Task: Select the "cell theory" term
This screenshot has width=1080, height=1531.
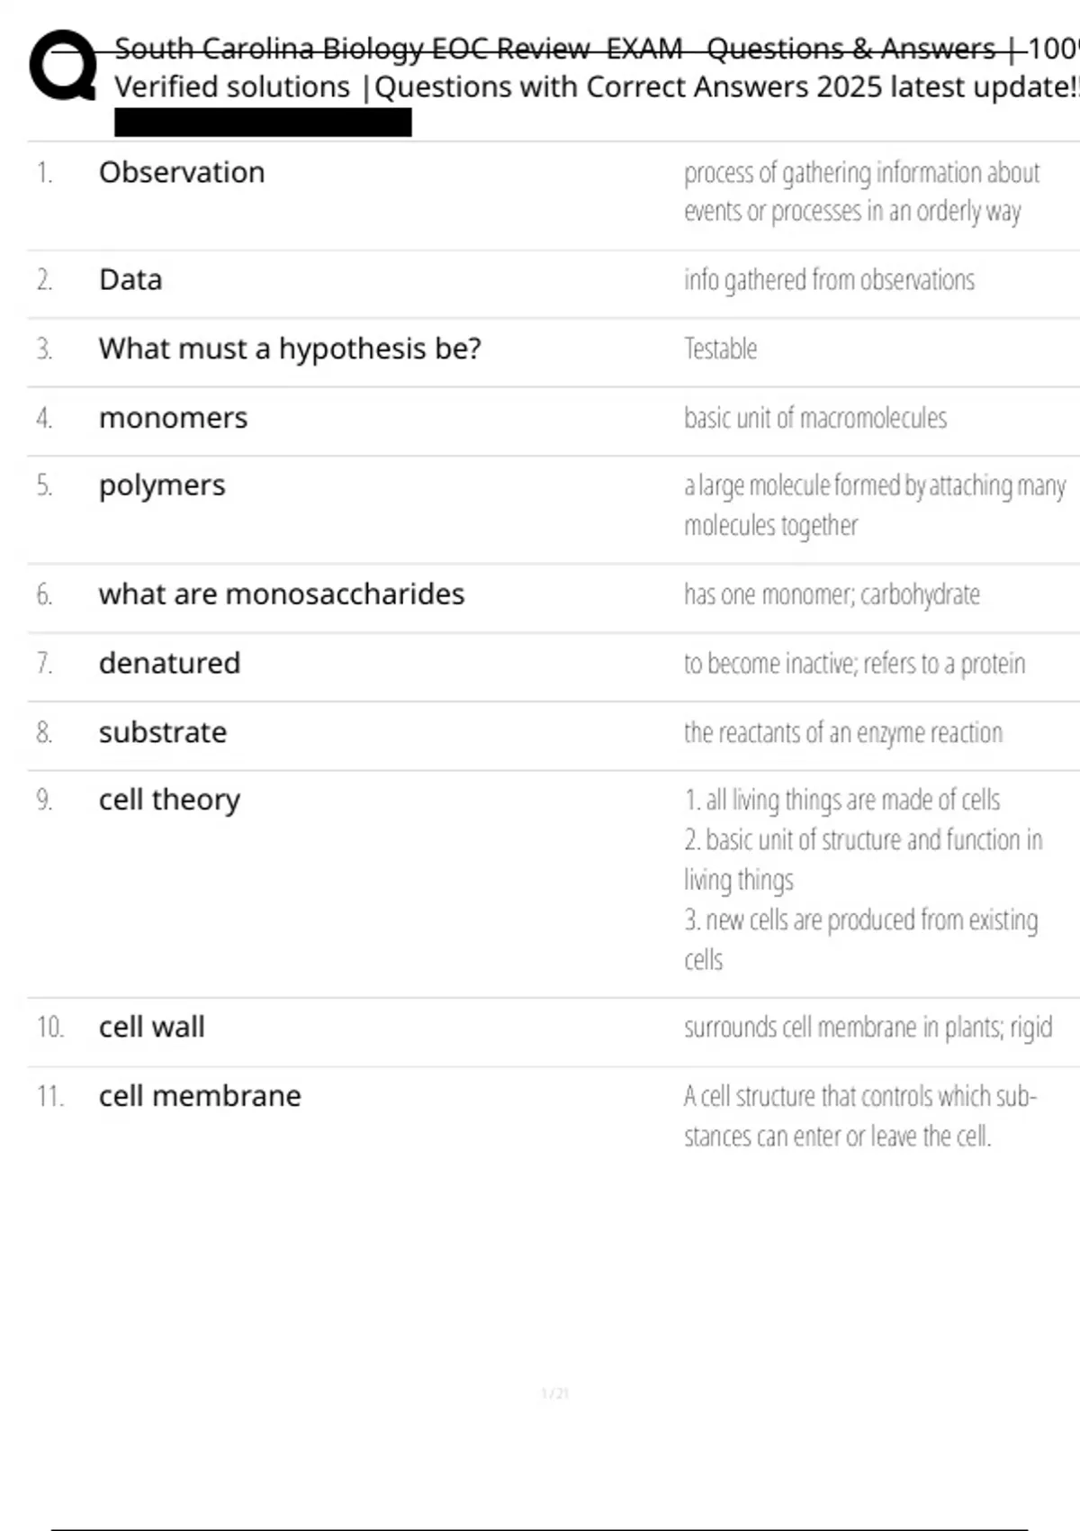Action: pos(169,800)
